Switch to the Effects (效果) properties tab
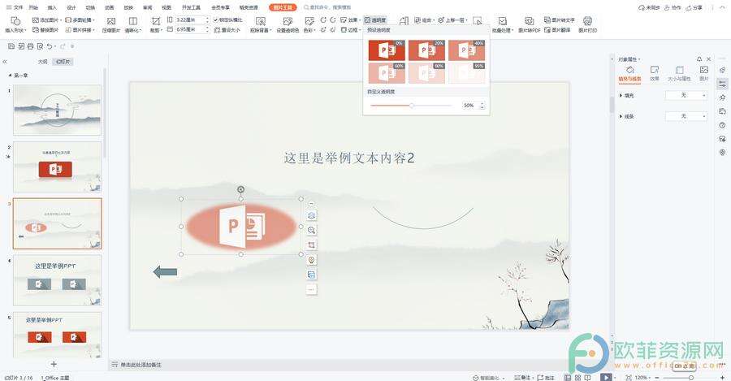This screenshot has width=731, height=381. coord(654,74)
